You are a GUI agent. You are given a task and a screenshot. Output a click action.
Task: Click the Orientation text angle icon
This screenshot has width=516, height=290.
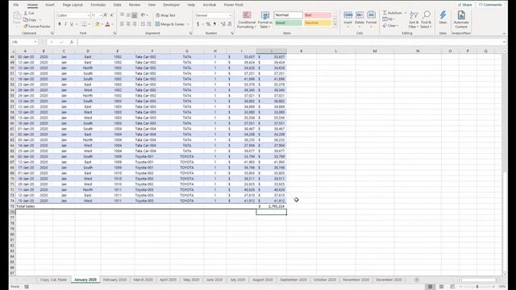click(x=144, y=15)
